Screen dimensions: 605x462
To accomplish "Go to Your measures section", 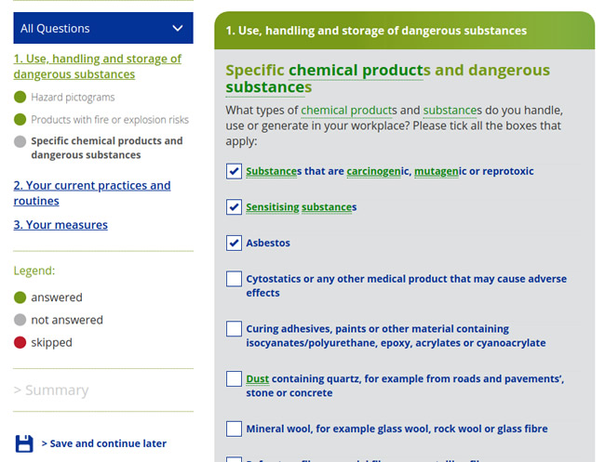I will (x=60, y=225).
